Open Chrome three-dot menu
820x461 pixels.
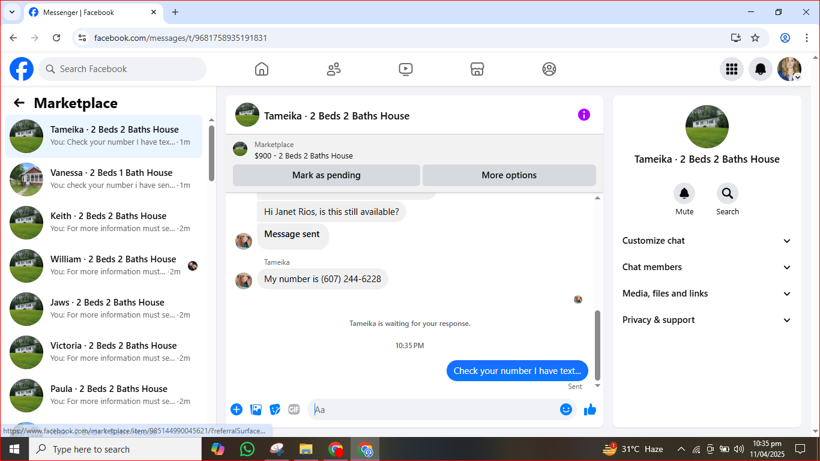[807, 38]
